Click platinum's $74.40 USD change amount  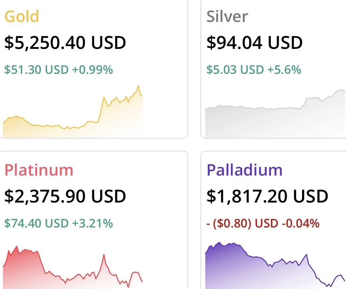click(x=36, y=223)
